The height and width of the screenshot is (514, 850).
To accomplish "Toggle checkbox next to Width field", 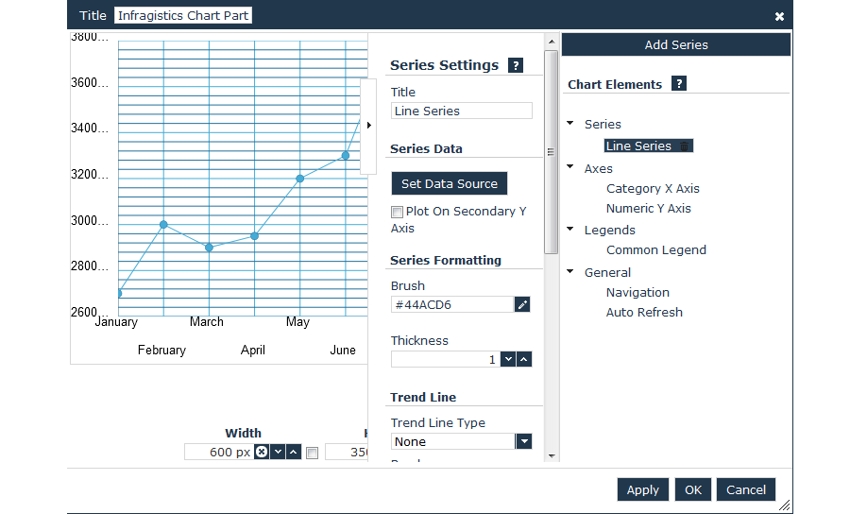I will [313, 453].
